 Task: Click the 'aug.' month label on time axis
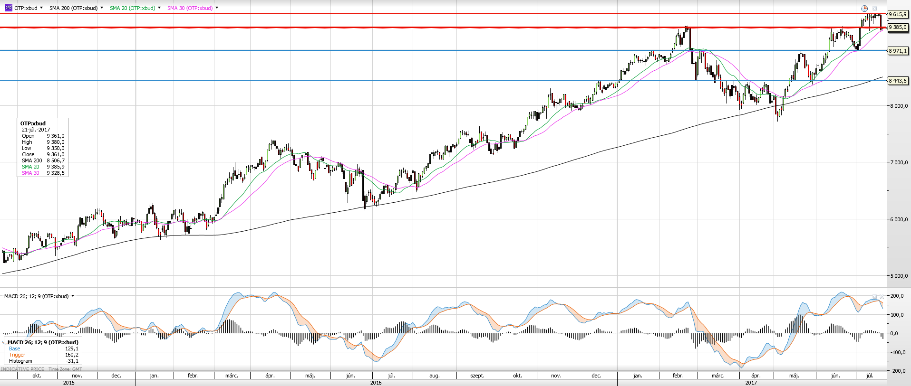pos(435,376)
